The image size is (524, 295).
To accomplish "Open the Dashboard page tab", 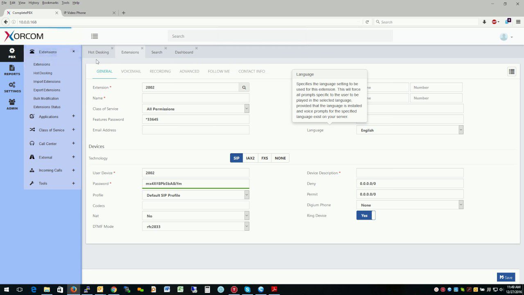I will tap(184, 52).
